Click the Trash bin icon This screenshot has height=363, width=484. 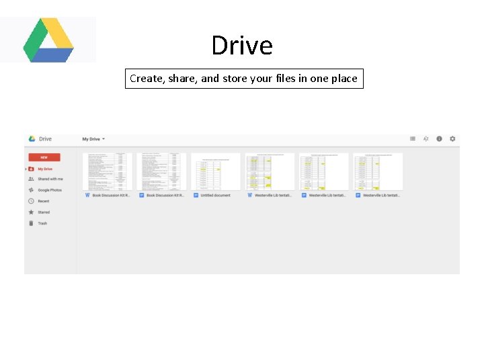click(31, 223)
